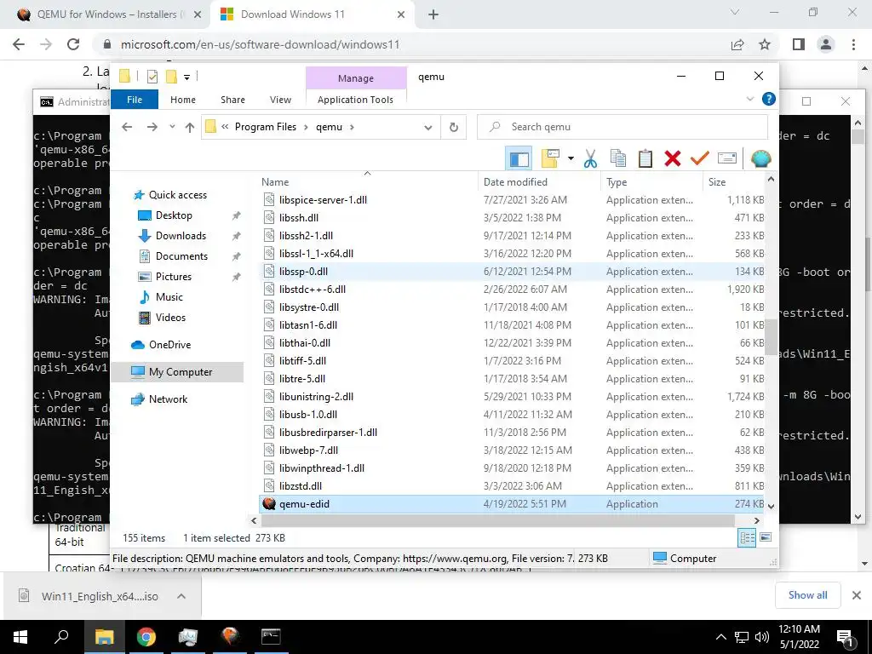Sort by the Type column header

651,182
